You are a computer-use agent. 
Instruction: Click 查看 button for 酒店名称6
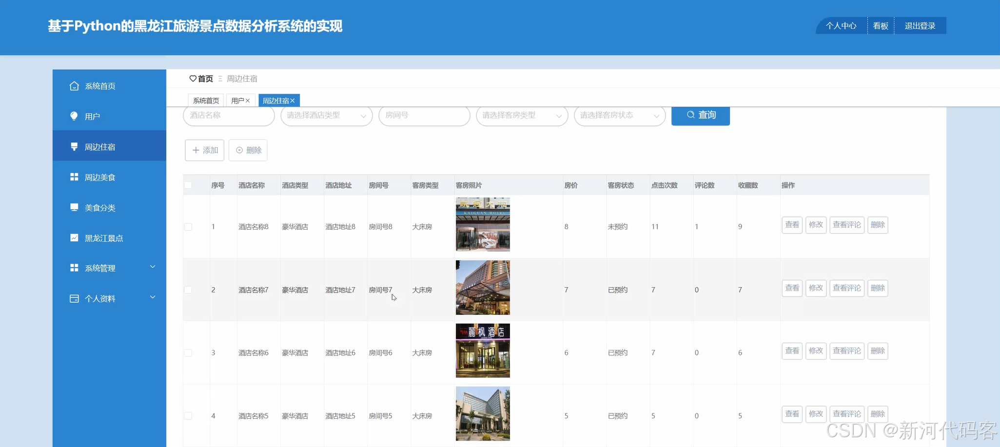tap(792, 351)
